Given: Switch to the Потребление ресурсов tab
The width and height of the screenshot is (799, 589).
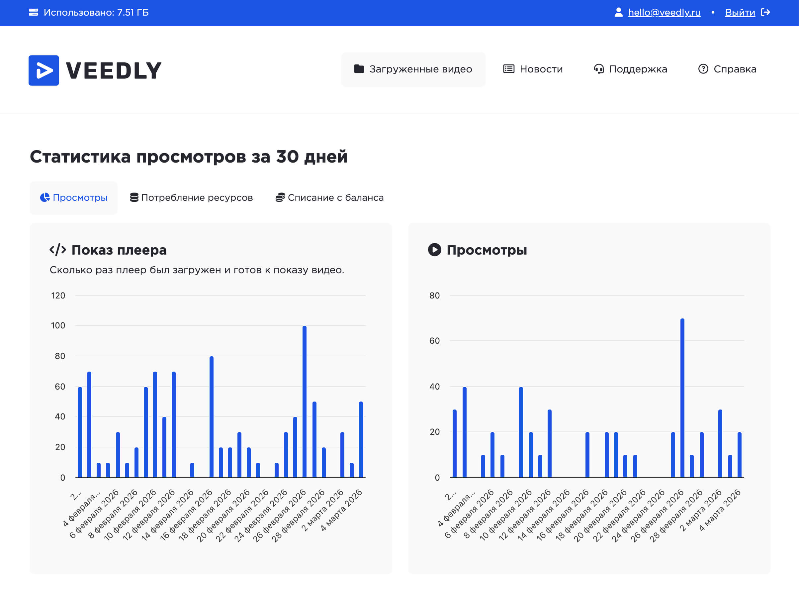Looking at the screenshot, I should 197,197.
